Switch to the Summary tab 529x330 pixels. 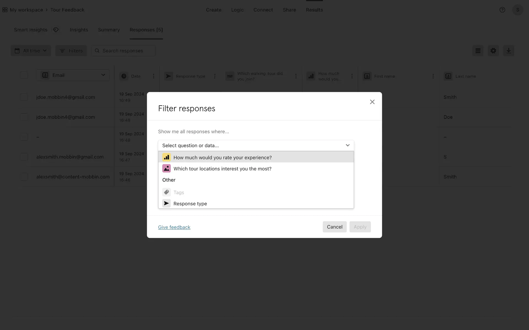click(109, 30)
